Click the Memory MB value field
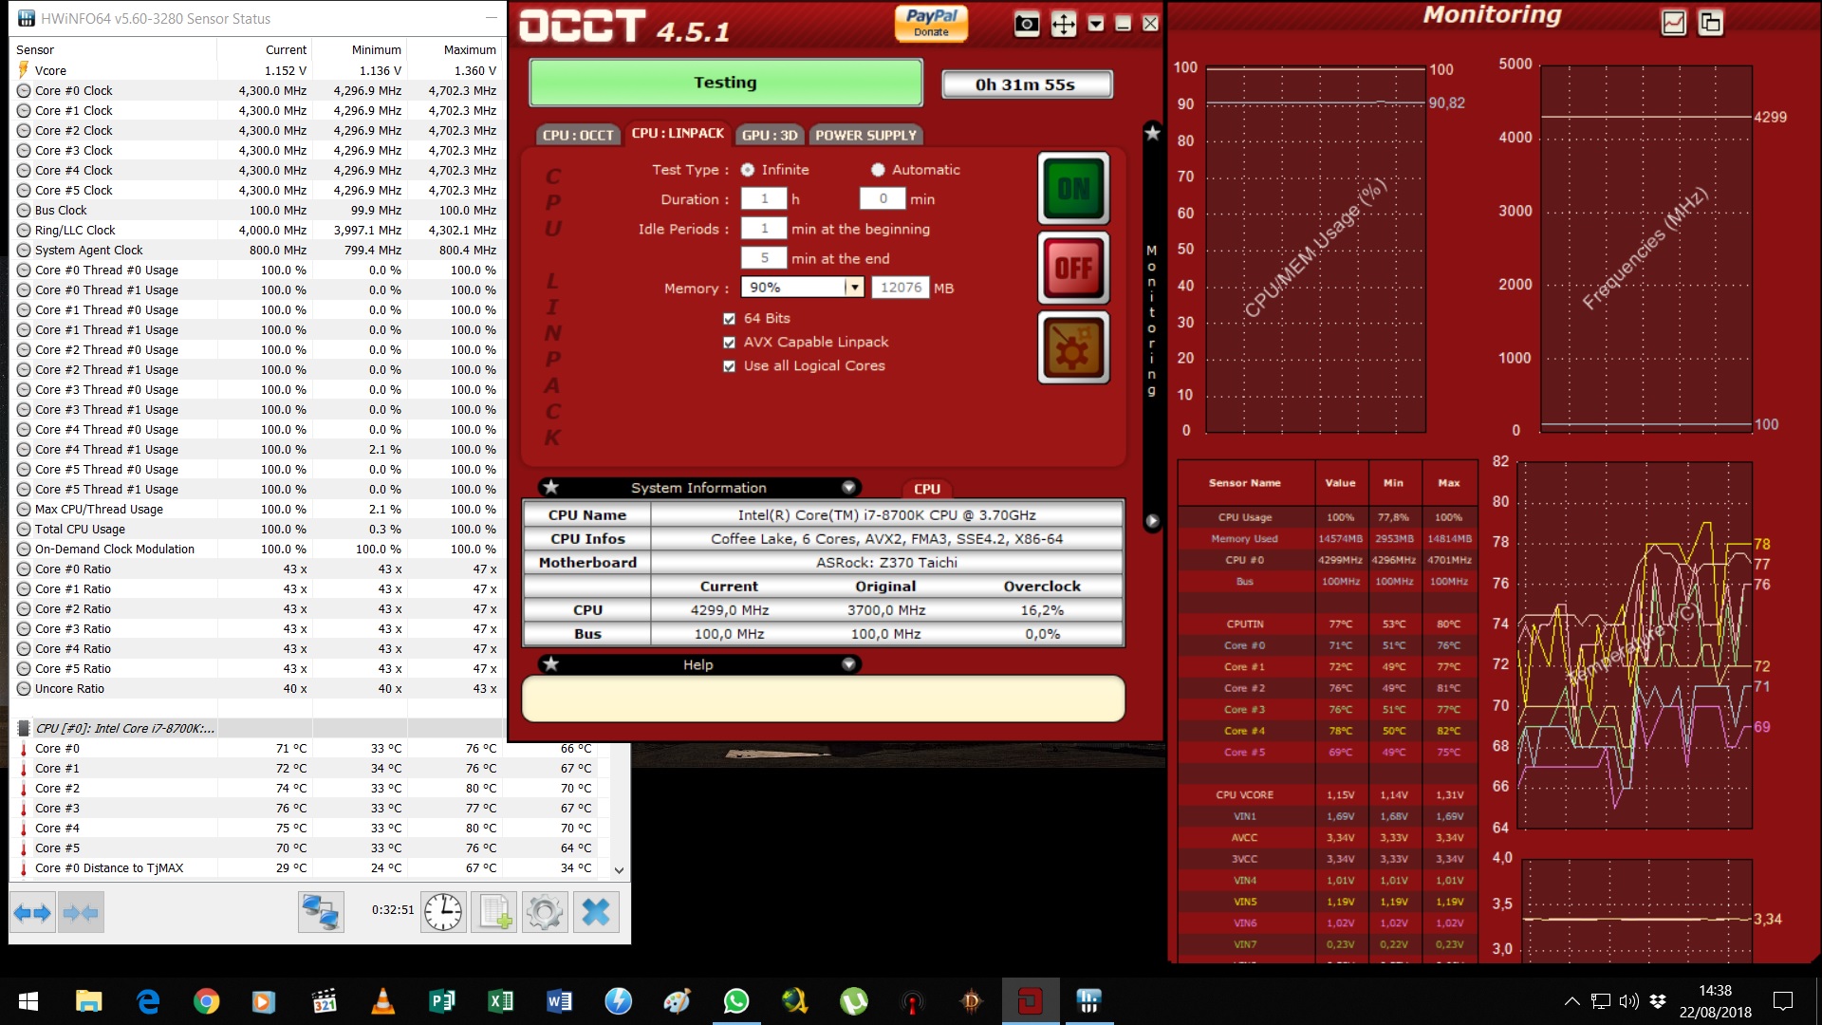The width and height of the screenshot is (1822, 1025). 901,288
